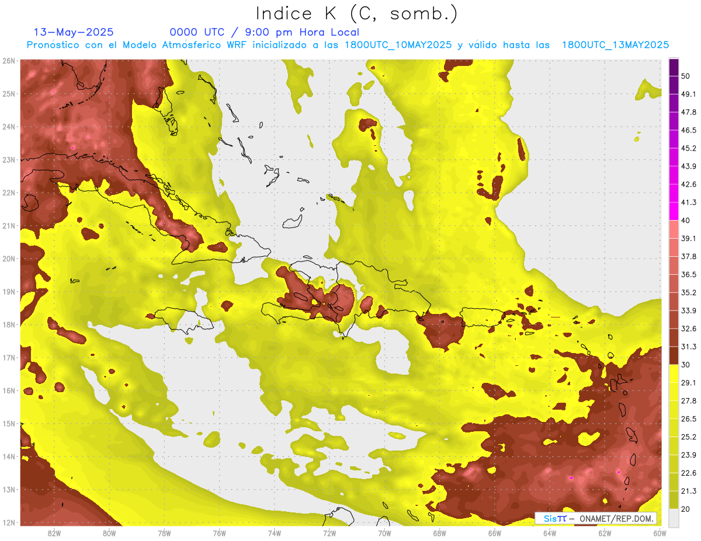701x541 pixels.
Task: Click longitude label 70W
Action: [x=384, y=533]
